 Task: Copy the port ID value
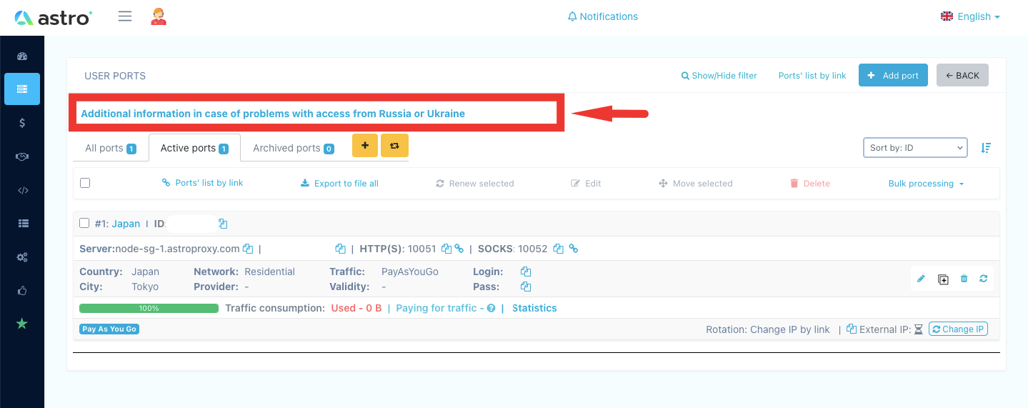tap(223, 224)
